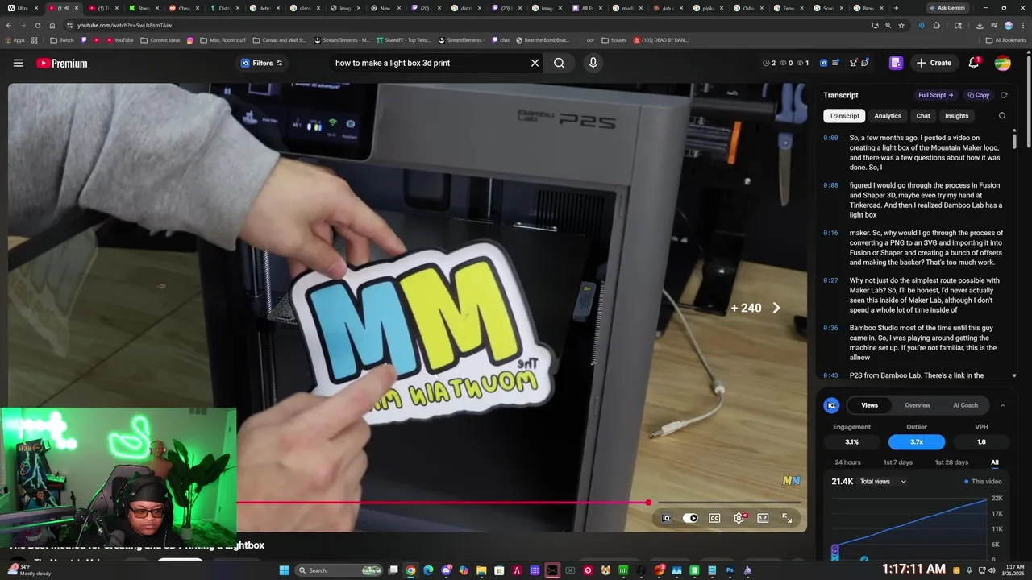Switch to the Analytics tab
This screenshot has width=1032, height=580.
point(888,116)
